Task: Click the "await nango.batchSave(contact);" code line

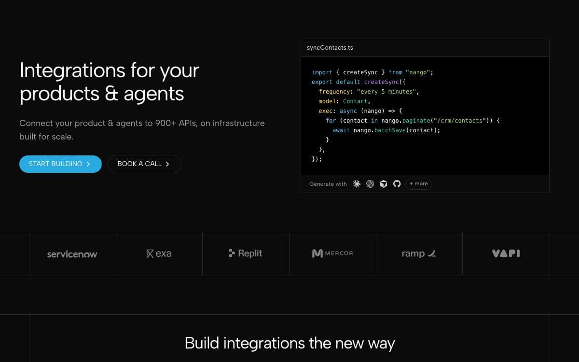Action: [386, 130]
